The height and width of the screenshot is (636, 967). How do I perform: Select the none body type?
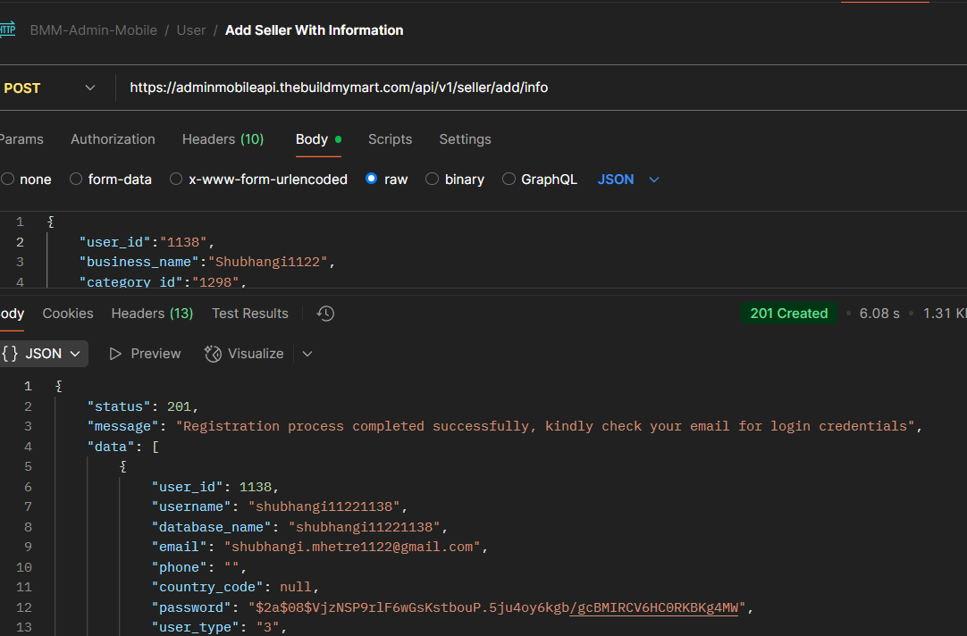(27, 180)
